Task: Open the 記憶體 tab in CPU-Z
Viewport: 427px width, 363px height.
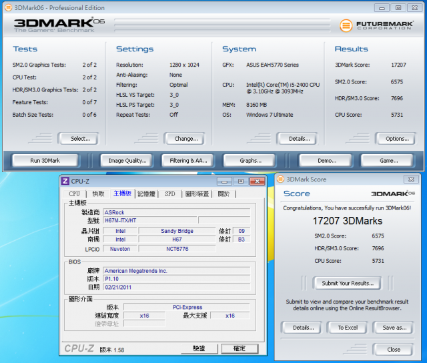Action: pos(147,194)
